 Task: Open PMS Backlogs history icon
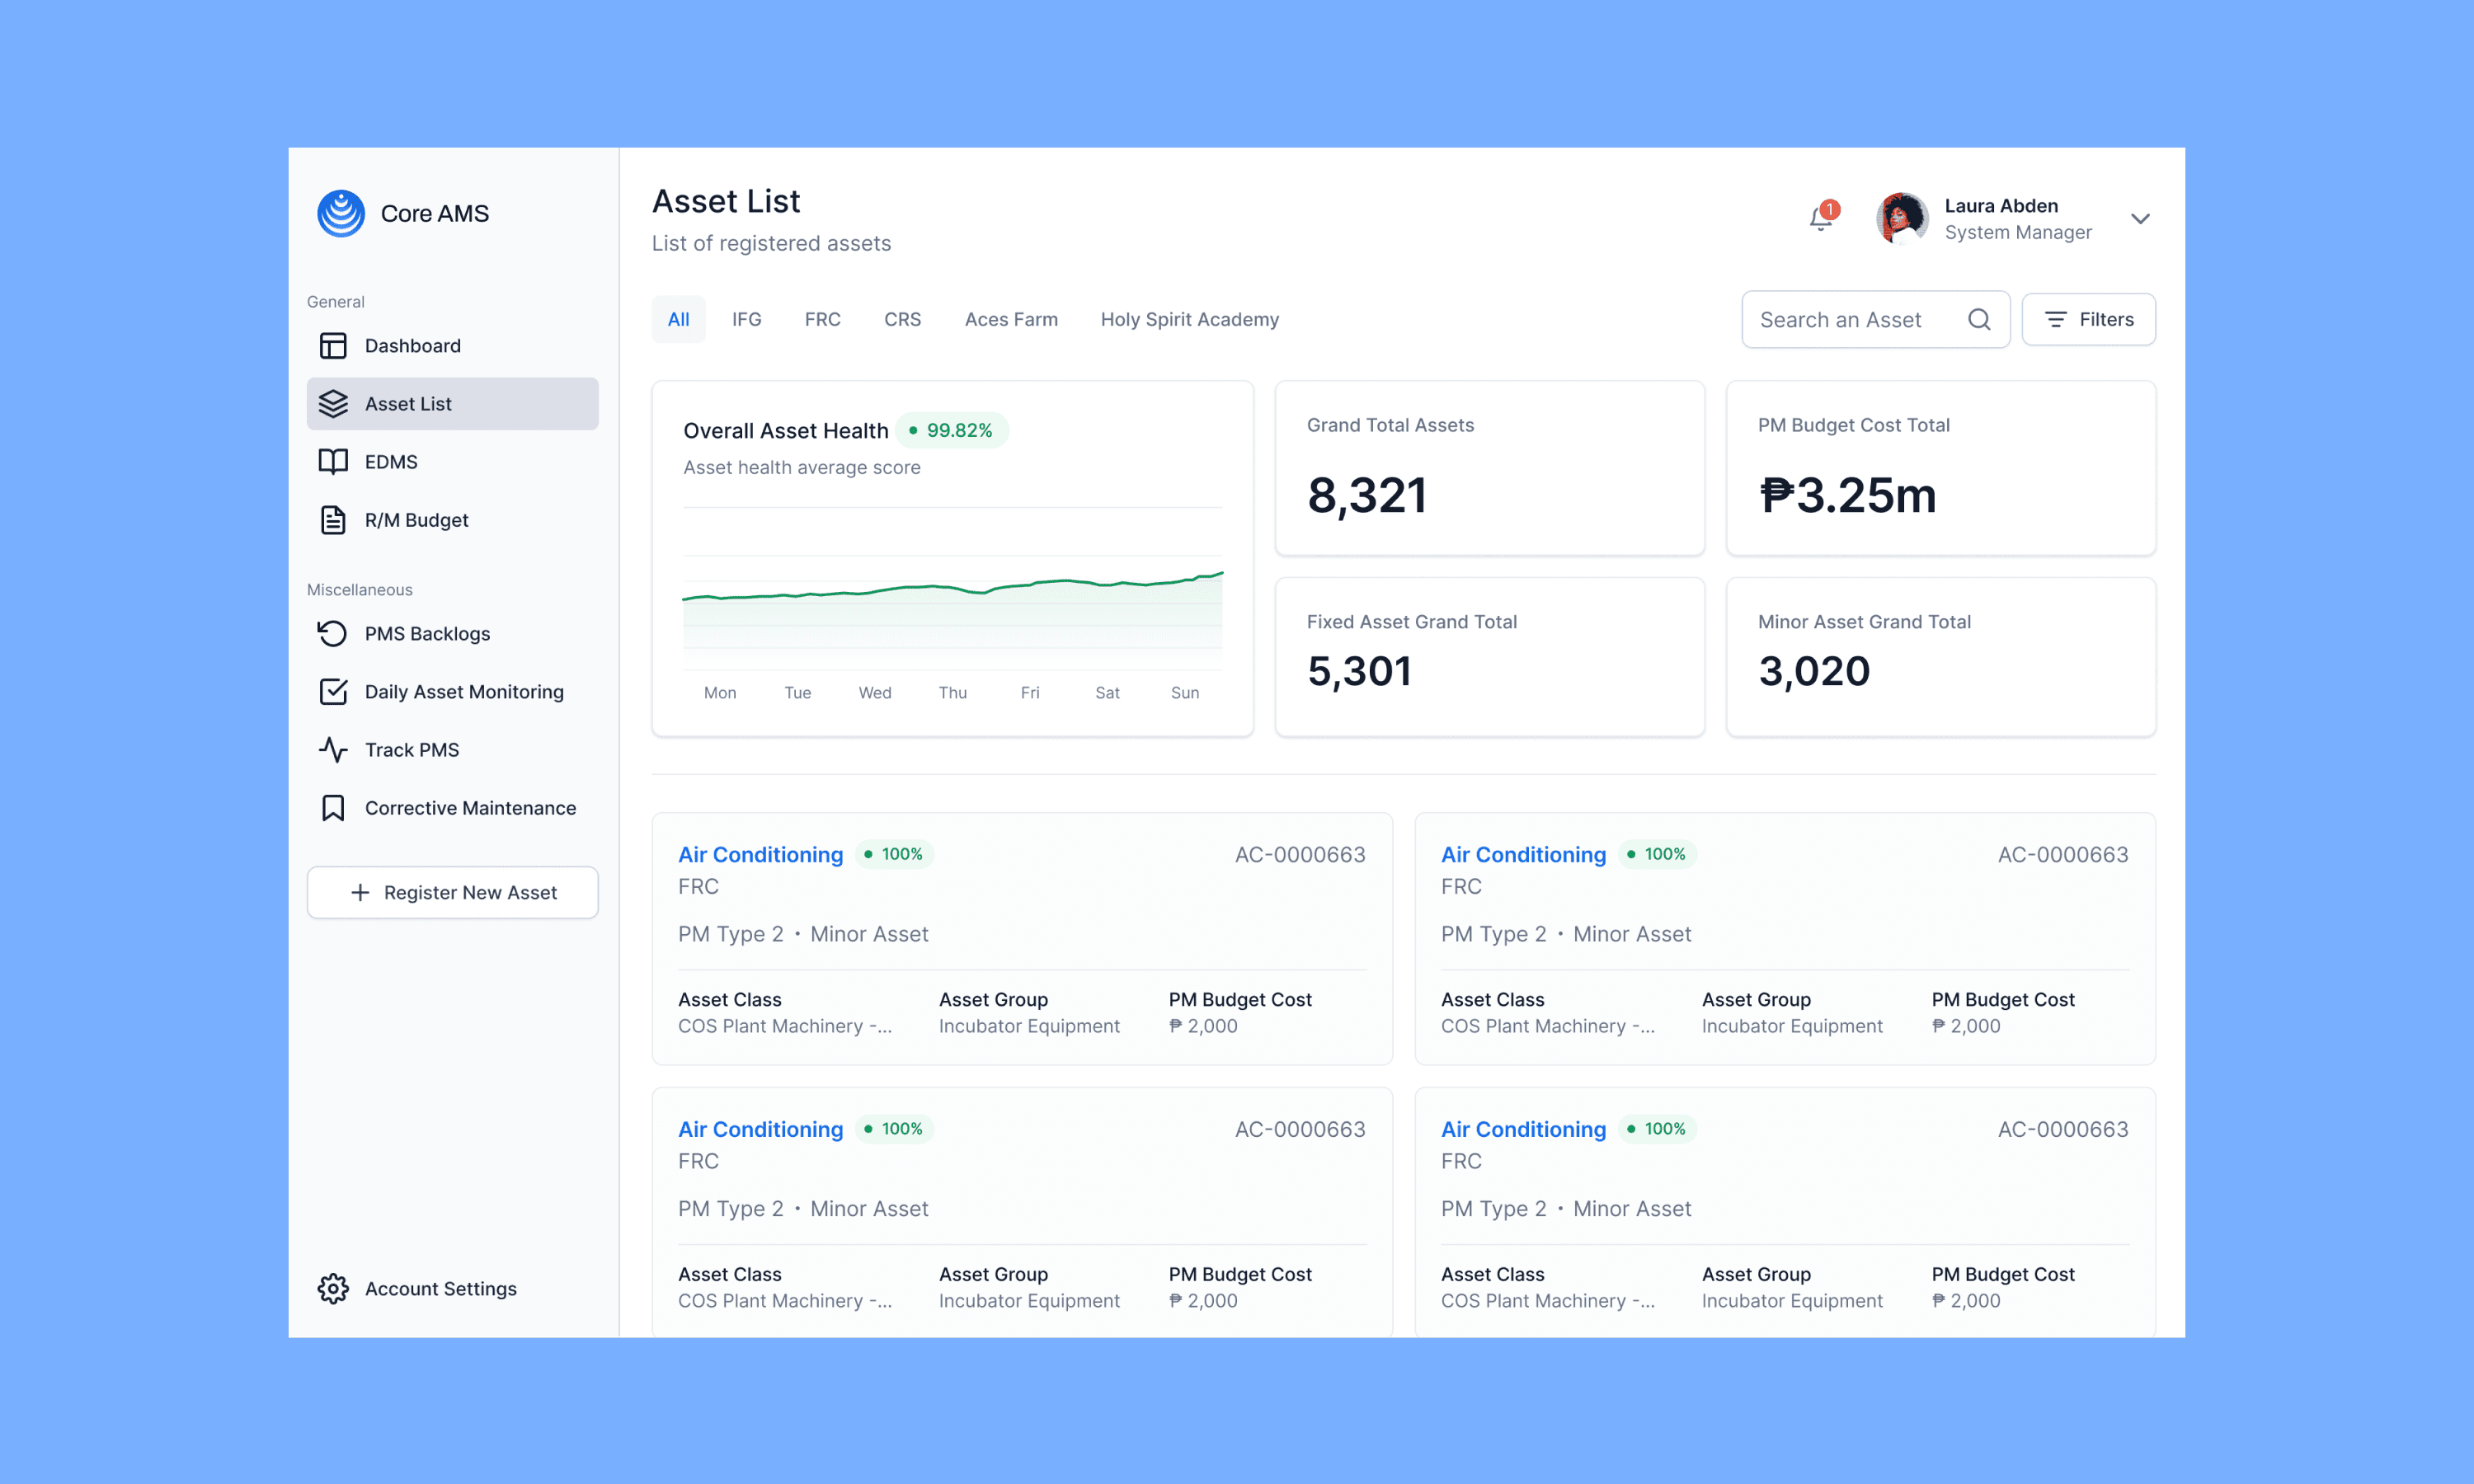333,634
